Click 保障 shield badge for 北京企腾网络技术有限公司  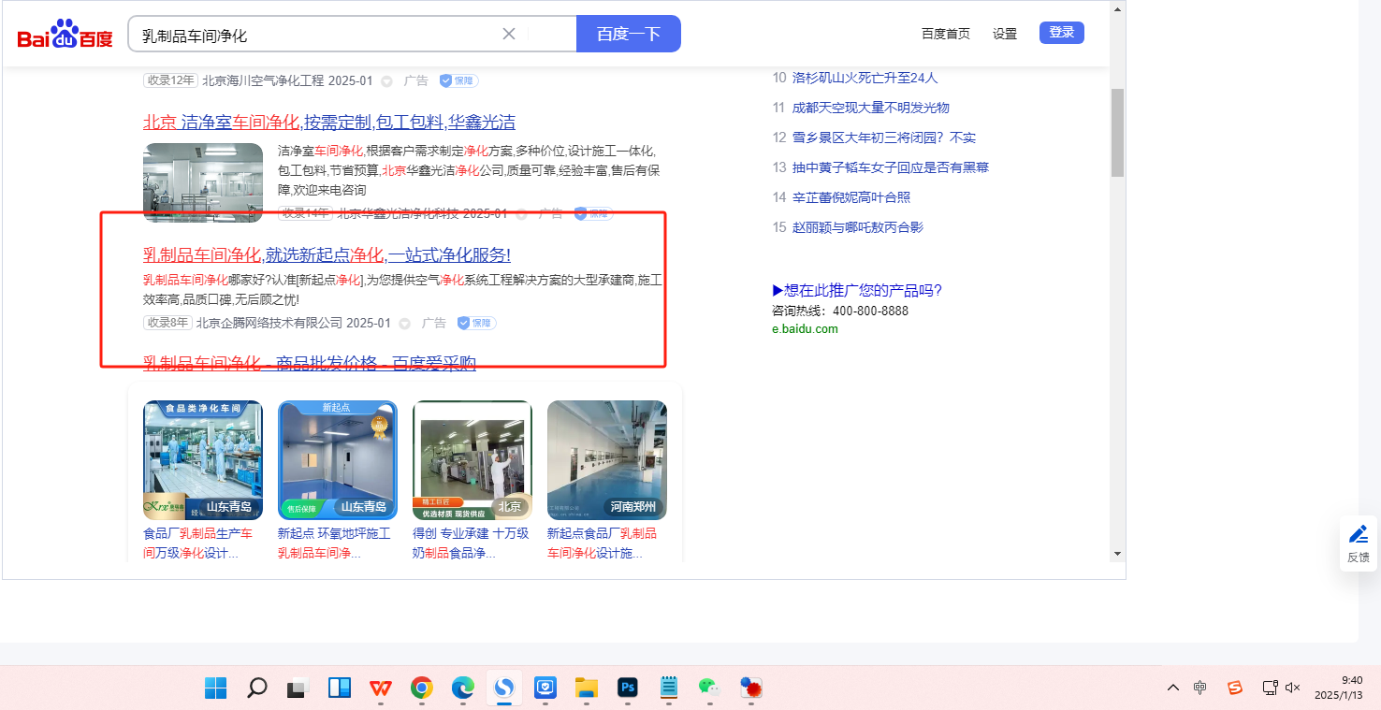coord(477,323)
